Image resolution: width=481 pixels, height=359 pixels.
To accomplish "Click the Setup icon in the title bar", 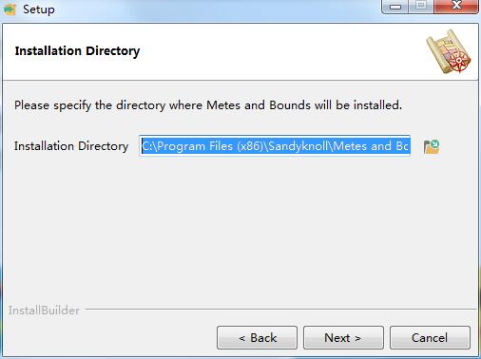I will [10, 9].
